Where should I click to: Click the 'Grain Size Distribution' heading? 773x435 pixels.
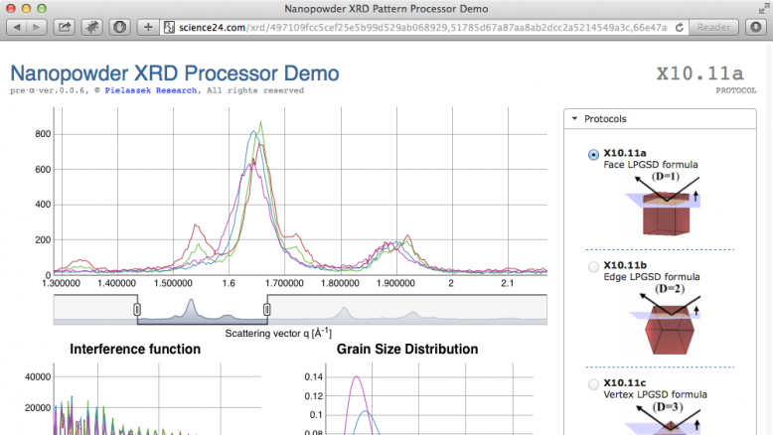click(x=407, y=349)
